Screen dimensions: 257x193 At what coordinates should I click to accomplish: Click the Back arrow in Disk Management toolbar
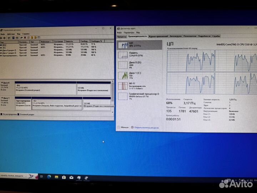tap(1, 38)
